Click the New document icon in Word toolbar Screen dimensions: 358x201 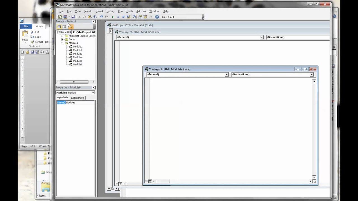22,52
